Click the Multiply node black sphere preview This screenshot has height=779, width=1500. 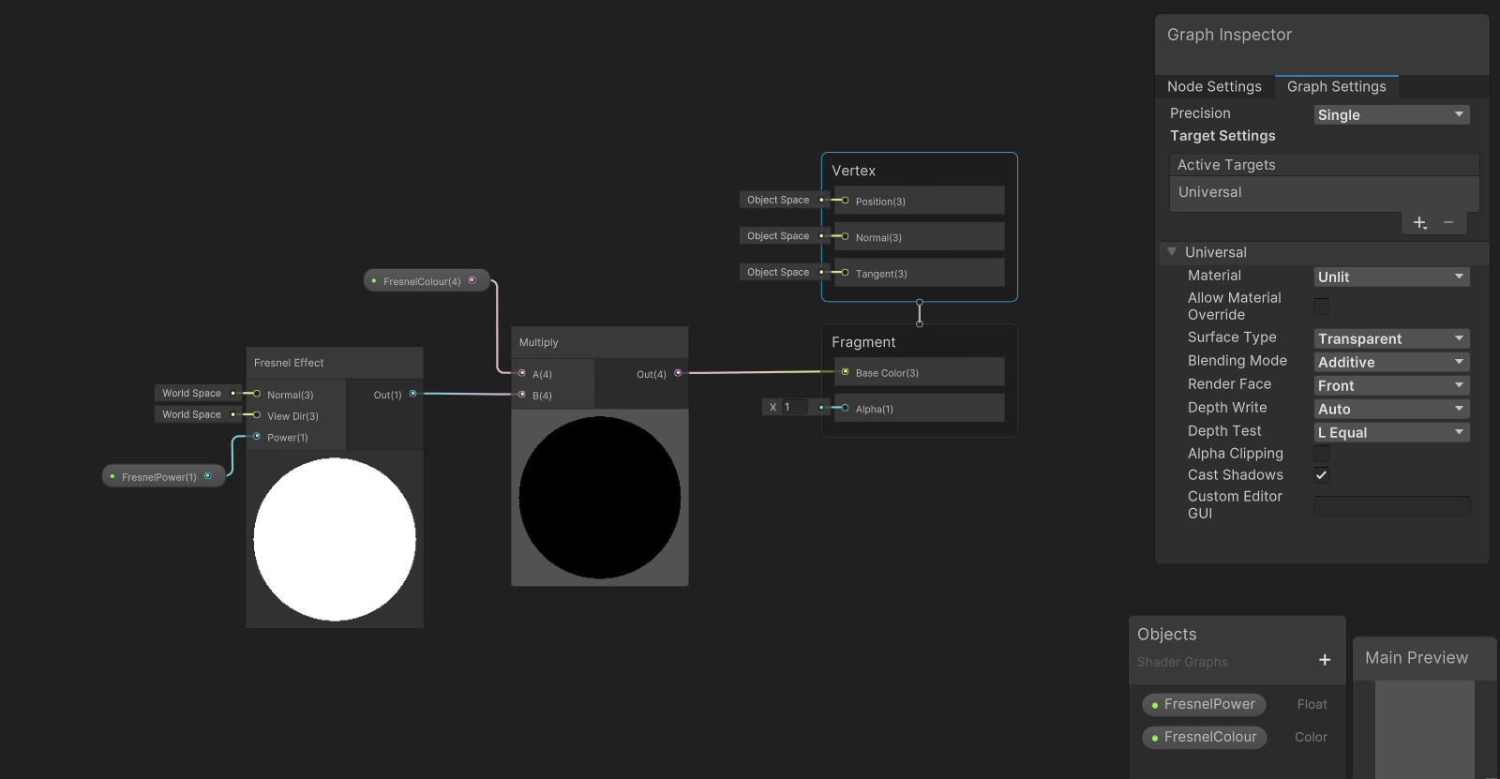[600, 498]
